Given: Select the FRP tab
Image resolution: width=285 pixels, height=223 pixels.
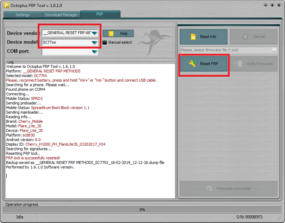Looking at the screenshot, I should [x=100, y=14].
